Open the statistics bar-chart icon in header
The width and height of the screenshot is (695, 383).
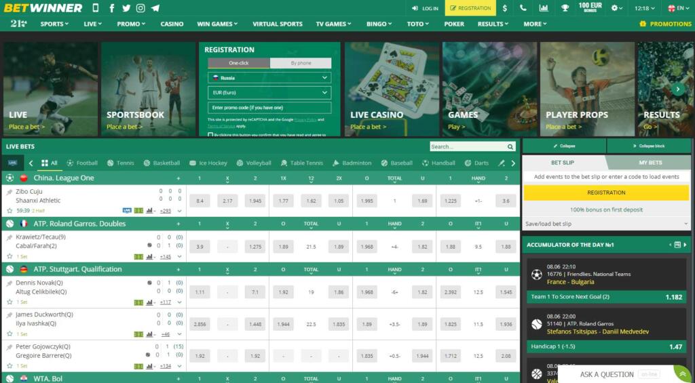544,8
